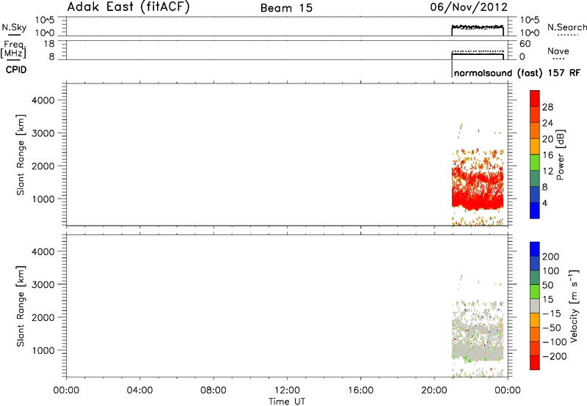Click the gray scatter block in Velocity panel

(478, 339)
